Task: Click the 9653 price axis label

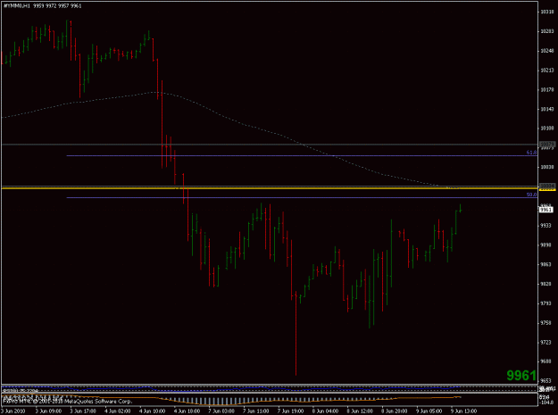Action: click(546, 381)
